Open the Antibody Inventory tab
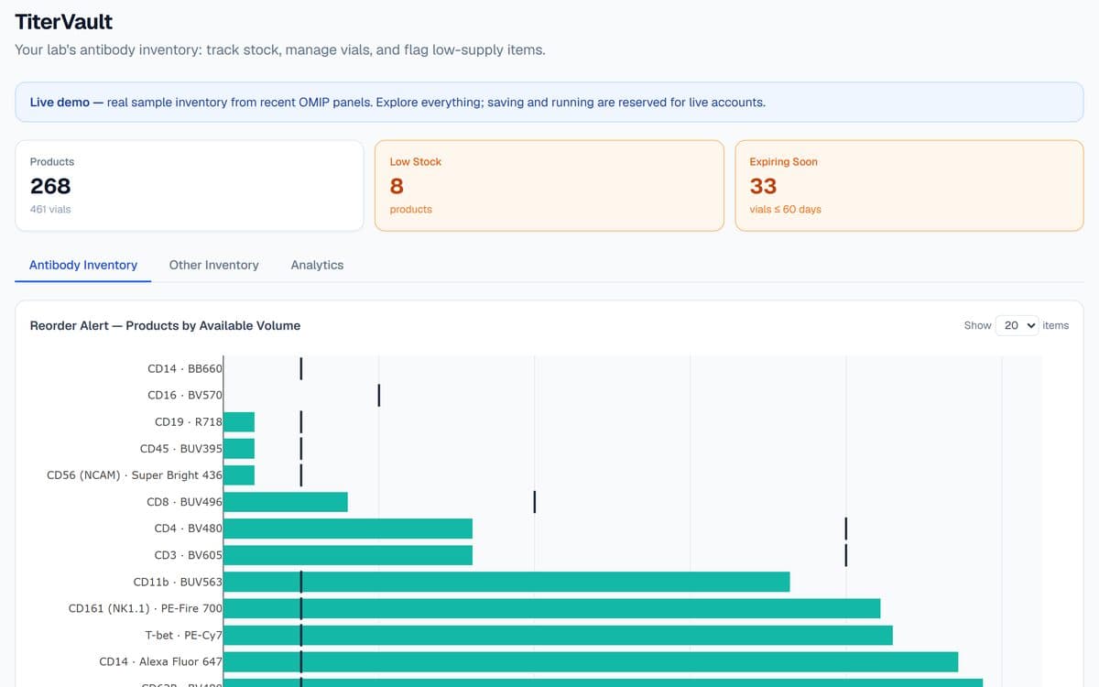This screenshot has height=687, width=1099. click(83, 265)
